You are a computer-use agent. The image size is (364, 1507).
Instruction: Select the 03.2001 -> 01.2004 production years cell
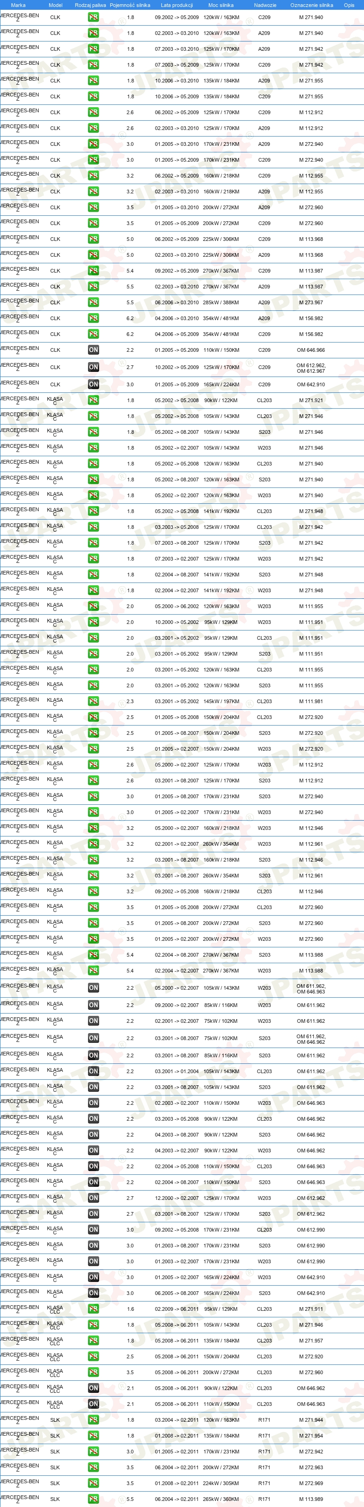coord(176,1071)
